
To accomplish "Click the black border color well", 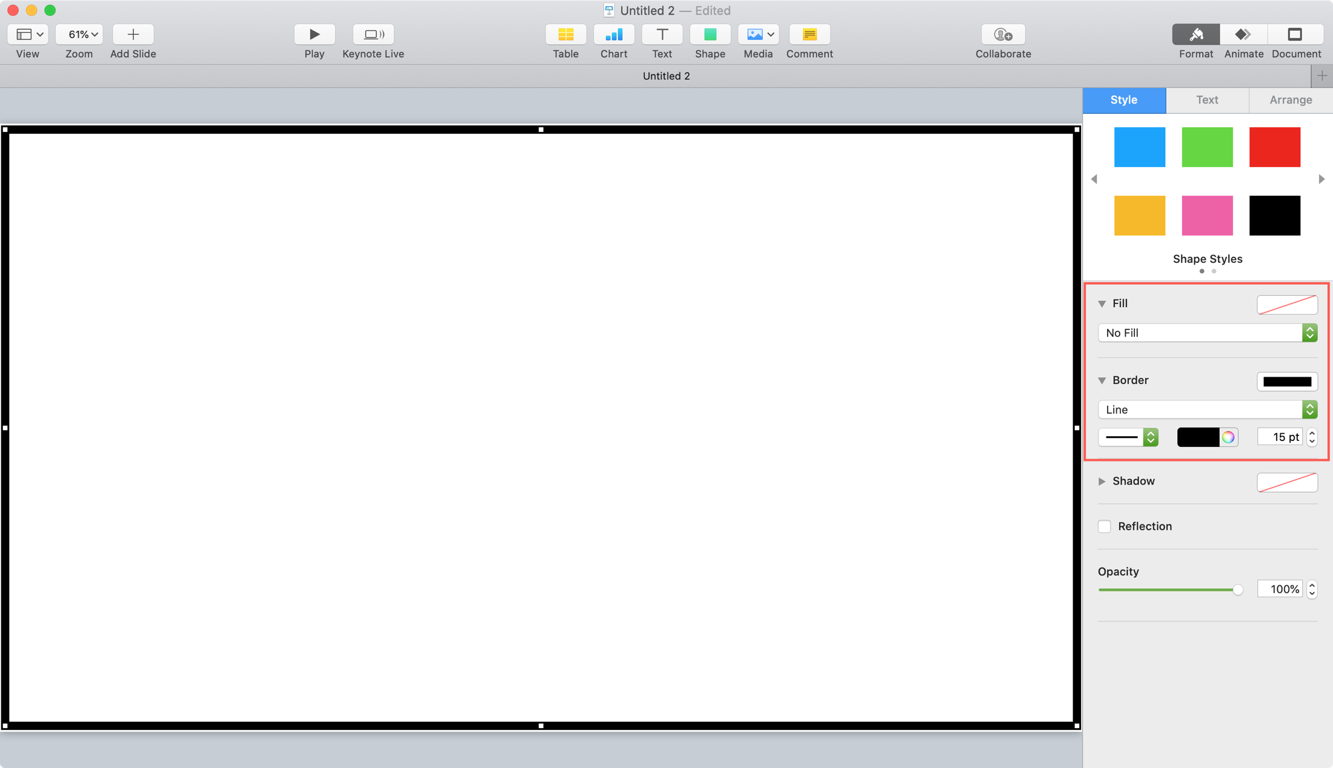I will coord(1198,437).
